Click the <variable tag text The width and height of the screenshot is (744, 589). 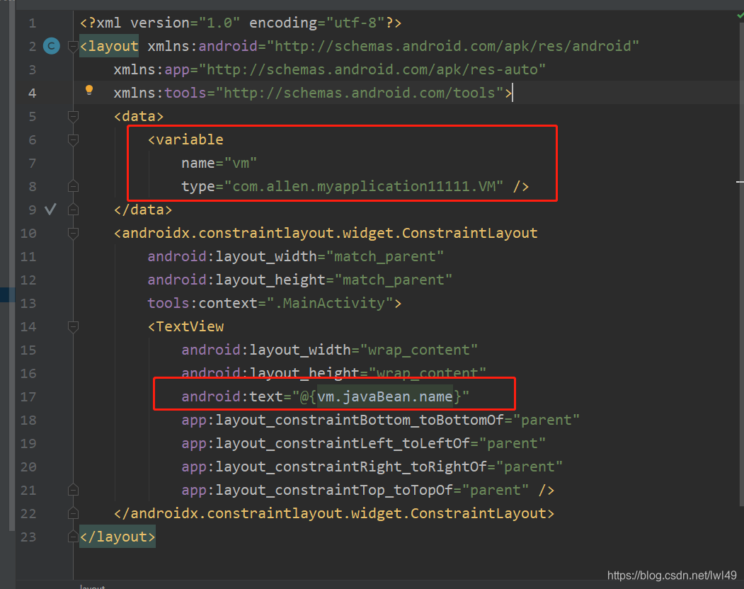tap(185, 139)
